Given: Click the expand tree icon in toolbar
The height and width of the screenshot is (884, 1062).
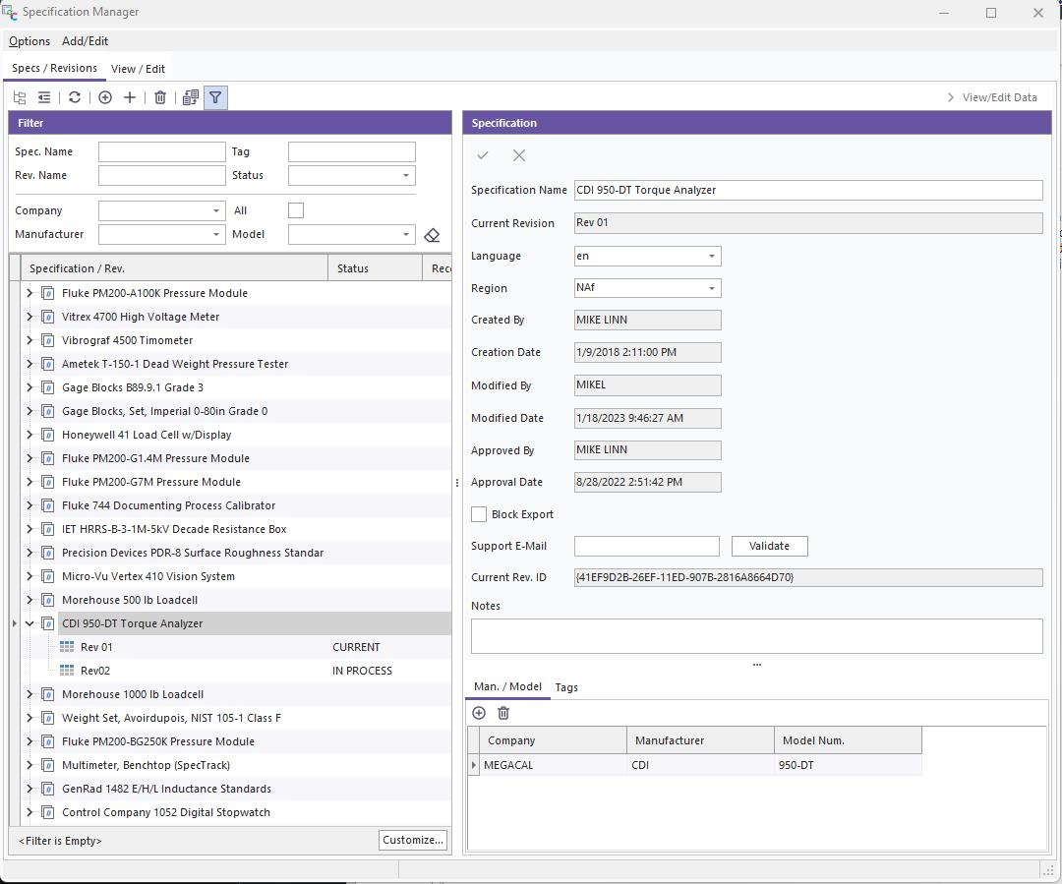Looking at the screenshot, I should point(20,97).
